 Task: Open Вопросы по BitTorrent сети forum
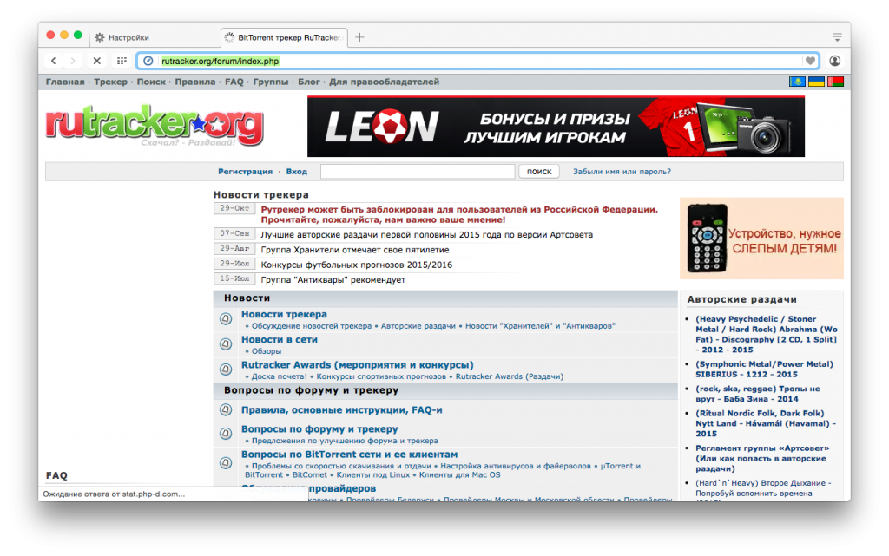(x=349, y=455)
